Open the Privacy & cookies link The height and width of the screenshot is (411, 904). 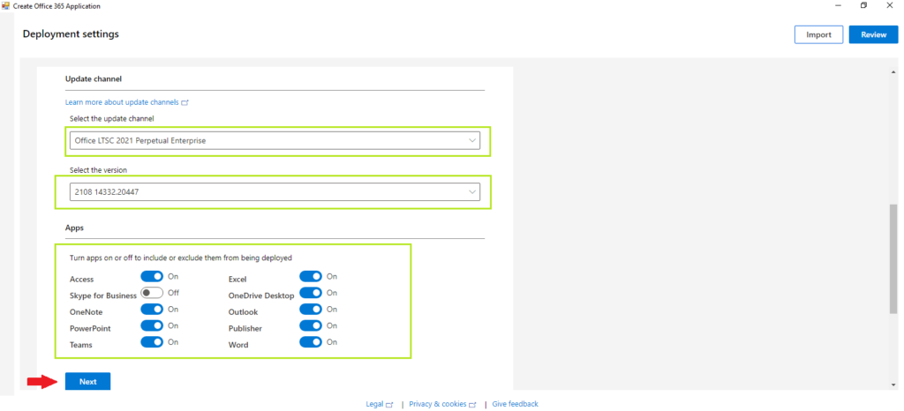pyautogui.click(x=442, y=404)
